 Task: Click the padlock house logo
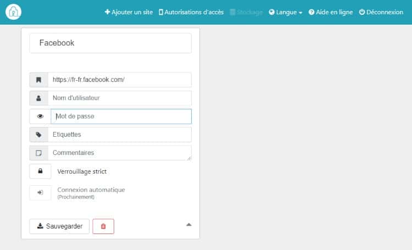pos(13,12)
